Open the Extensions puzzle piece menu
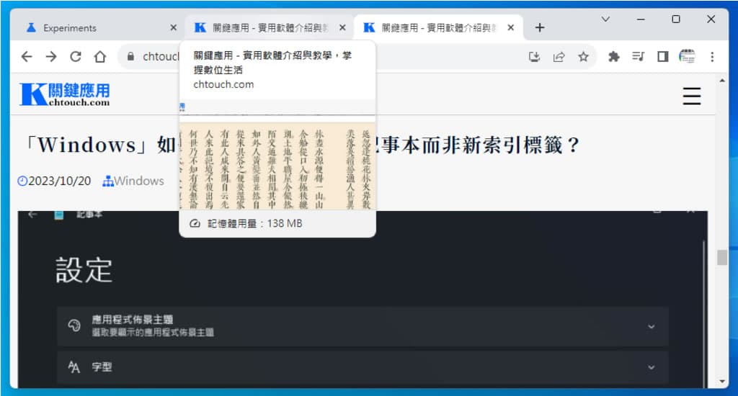 614,56
